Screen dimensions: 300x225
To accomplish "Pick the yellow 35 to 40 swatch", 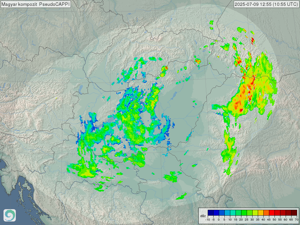I will (261, 213).
